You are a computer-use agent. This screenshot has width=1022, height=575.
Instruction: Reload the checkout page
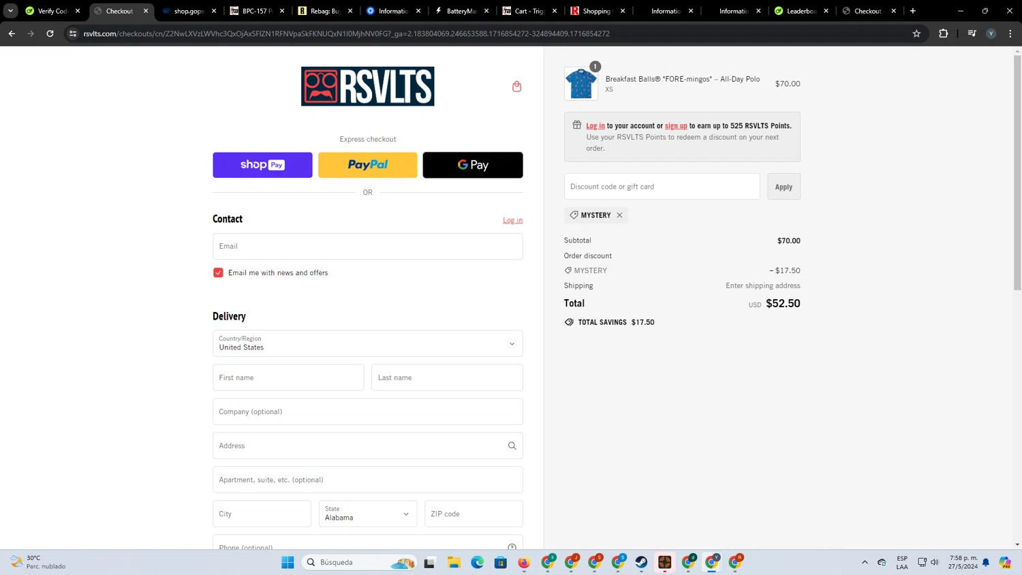pyautogui.click(x=50, y=33)
